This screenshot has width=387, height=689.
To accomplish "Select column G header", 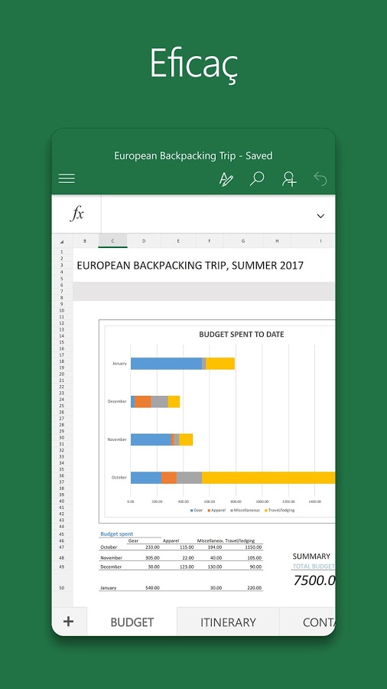I will click(243, 241).
